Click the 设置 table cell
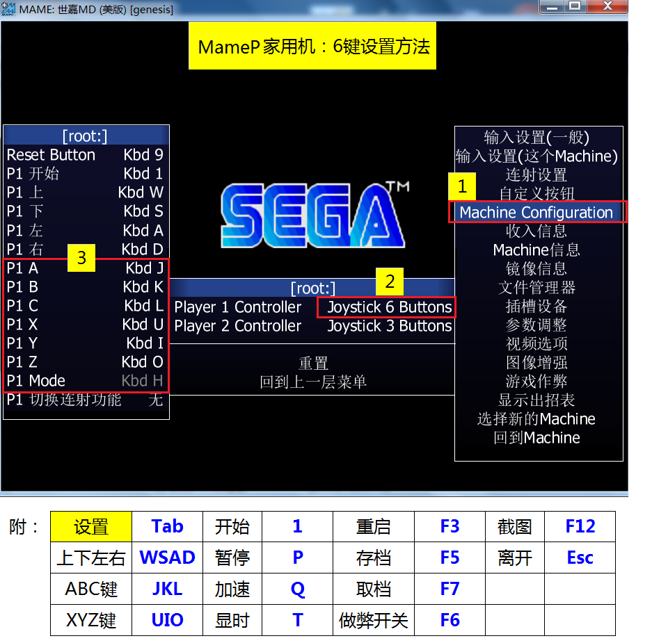Screen dimensions: 652x643 coord(91,527)
